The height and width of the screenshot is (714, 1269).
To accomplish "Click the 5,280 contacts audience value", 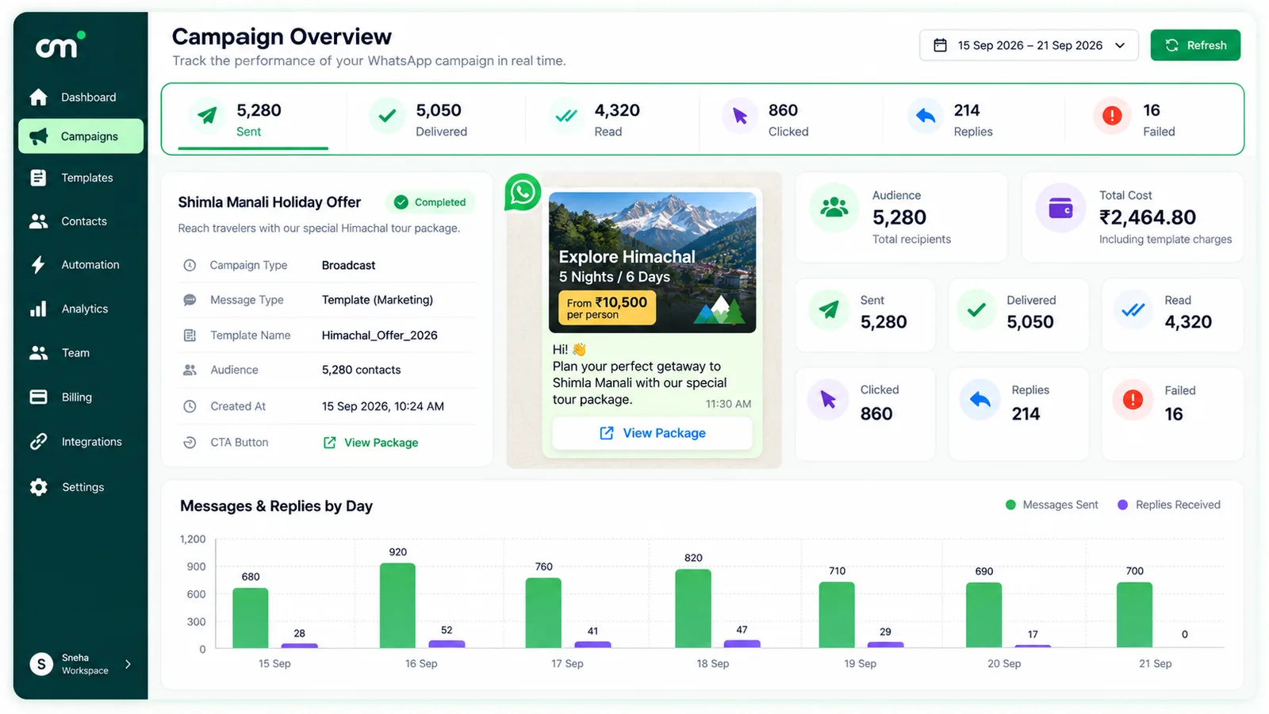I will tap(361, 370).
